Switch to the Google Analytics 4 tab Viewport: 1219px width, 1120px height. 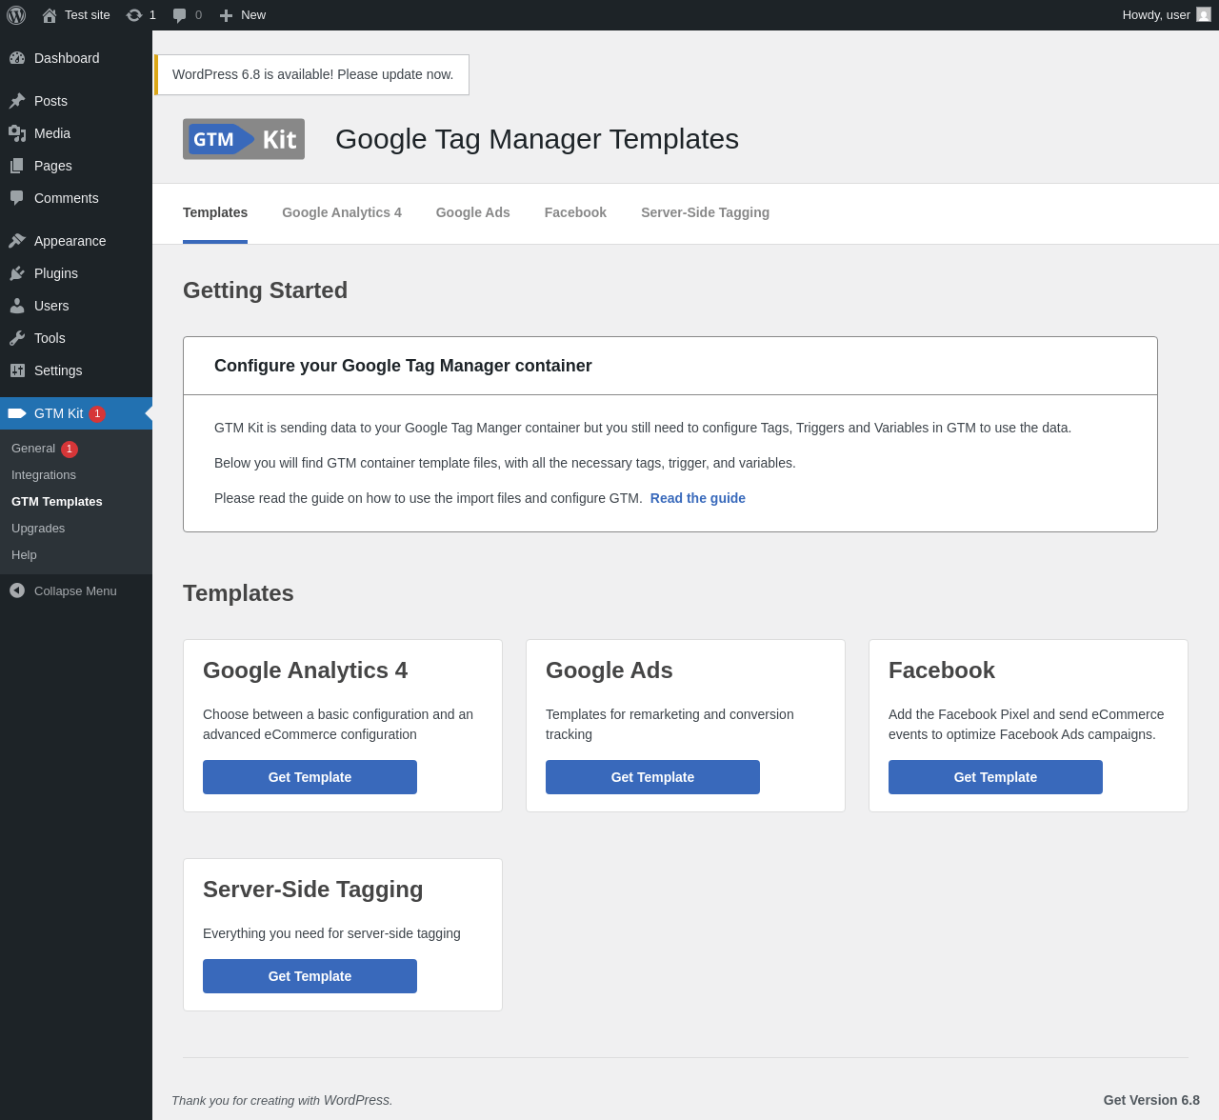coord(342,212)
